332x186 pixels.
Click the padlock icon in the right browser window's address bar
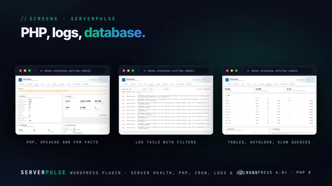coord(248,71)
